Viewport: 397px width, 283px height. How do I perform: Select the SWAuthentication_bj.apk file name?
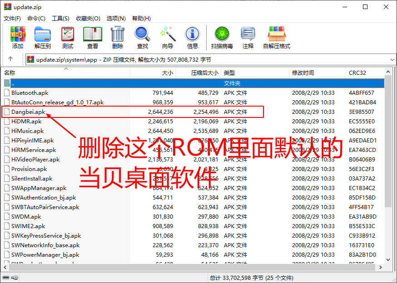coord(44,198)
